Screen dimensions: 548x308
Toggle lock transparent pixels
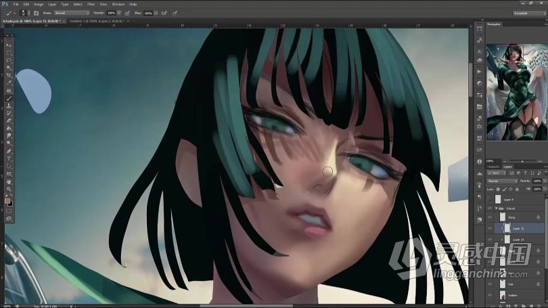coord(498,189)
